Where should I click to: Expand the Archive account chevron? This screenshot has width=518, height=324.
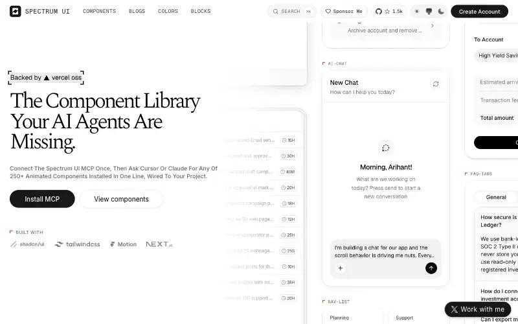tap(433, 26)
